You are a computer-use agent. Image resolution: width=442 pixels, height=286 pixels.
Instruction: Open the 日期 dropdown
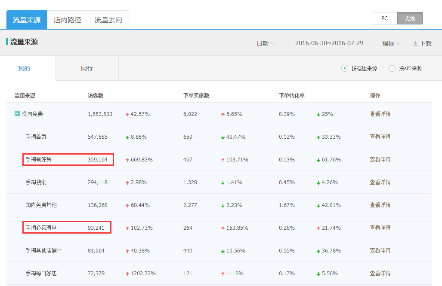pos(266,43)
